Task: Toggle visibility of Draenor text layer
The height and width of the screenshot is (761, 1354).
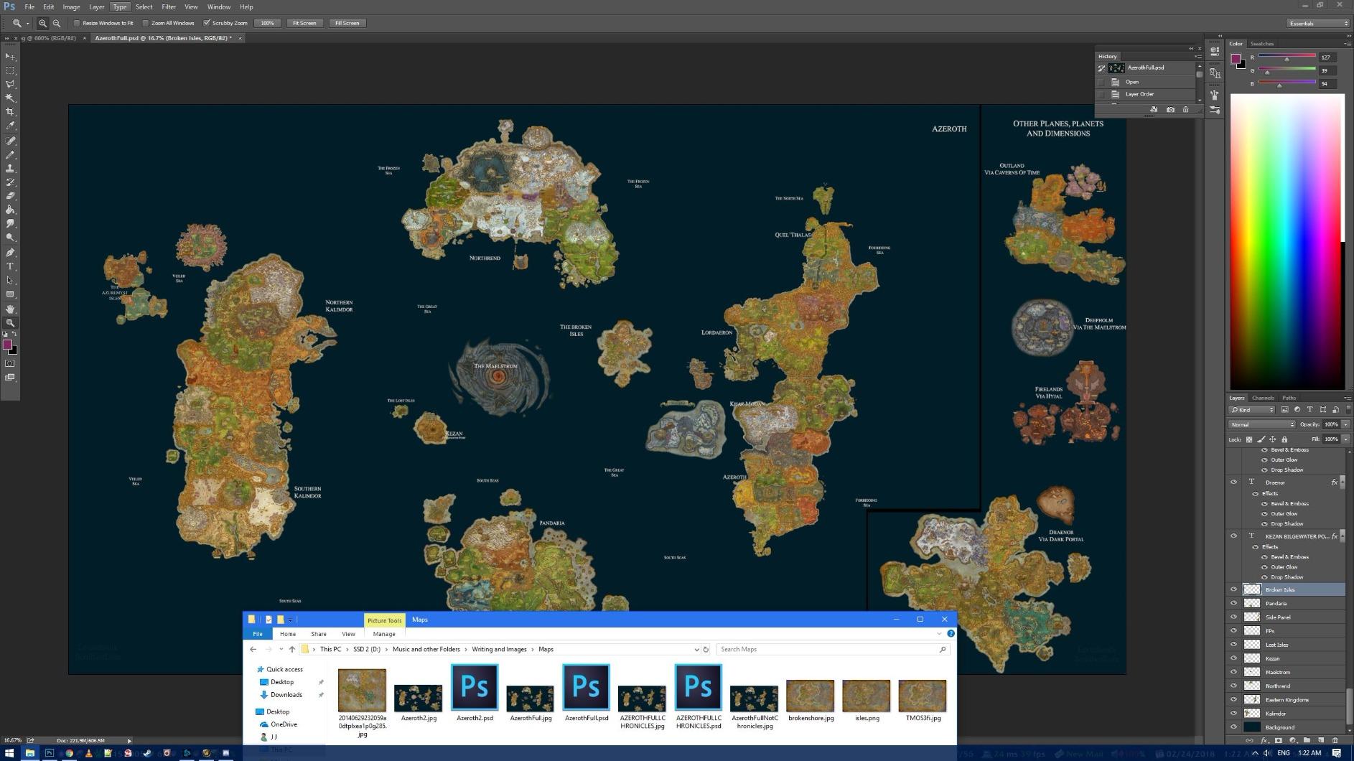Action: [1233, 482]
